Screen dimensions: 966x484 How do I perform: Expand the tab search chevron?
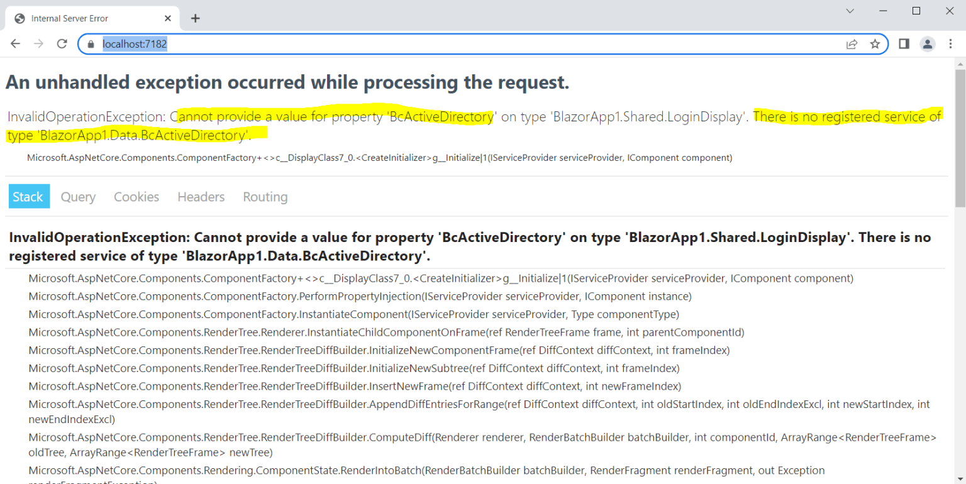coord(850,11)
